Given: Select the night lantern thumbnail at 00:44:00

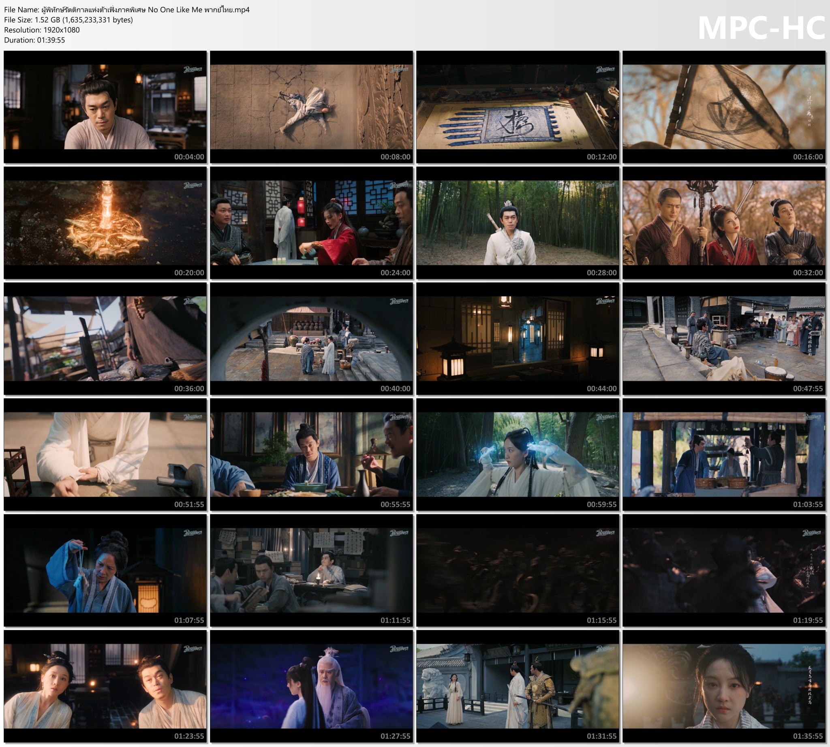Looking at the screenshot, I should point(518,339).
